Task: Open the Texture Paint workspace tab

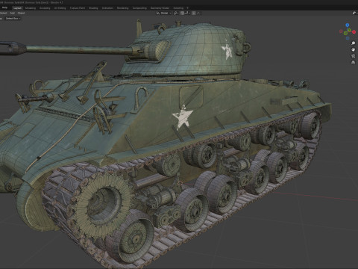Action: point(78,8)
